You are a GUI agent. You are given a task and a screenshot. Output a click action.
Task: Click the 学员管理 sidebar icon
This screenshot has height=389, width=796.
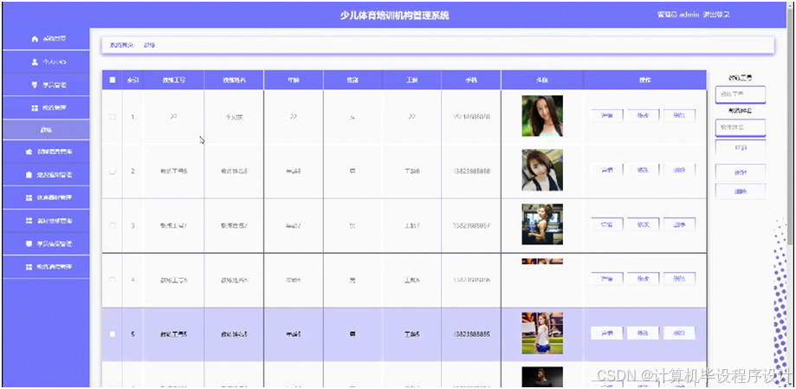click(x=35, y=85)
